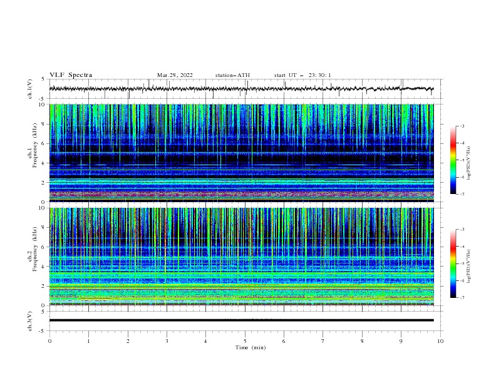
Task: Click the time axis tick label '8'
Action: pyautogui.click(x=362, y=341)
